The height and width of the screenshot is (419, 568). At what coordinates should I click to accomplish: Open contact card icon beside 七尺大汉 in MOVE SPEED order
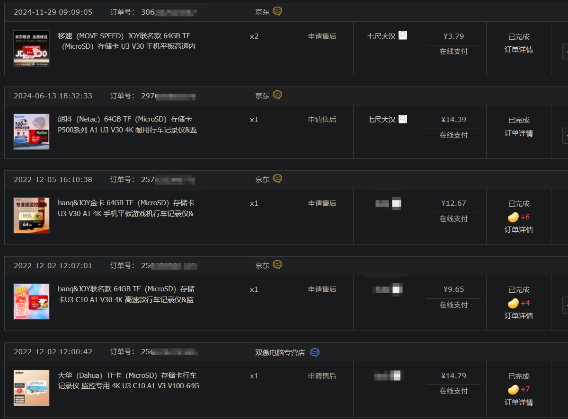click(x=403, y=35)
